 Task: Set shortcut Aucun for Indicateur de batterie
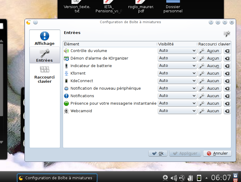click(x=210, y=66)
